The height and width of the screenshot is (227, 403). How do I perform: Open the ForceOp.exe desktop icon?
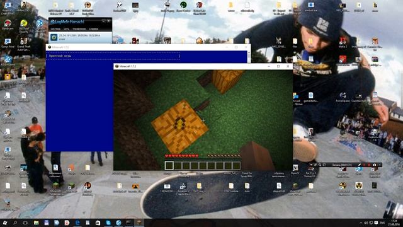pos(343,98)
